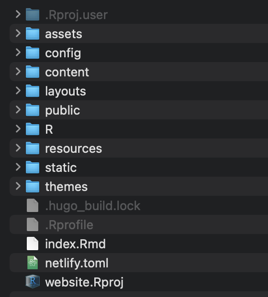Click the dimmed .Rproj.user folder icon
268x297 pixels.
point(33,14)
